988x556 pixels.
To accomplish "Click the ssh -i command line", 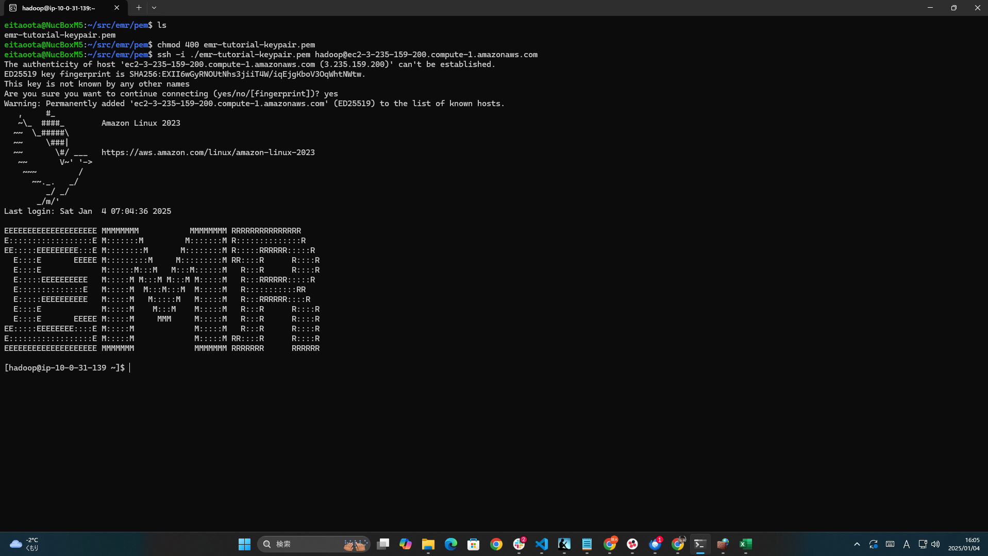I will coord(347,55).
